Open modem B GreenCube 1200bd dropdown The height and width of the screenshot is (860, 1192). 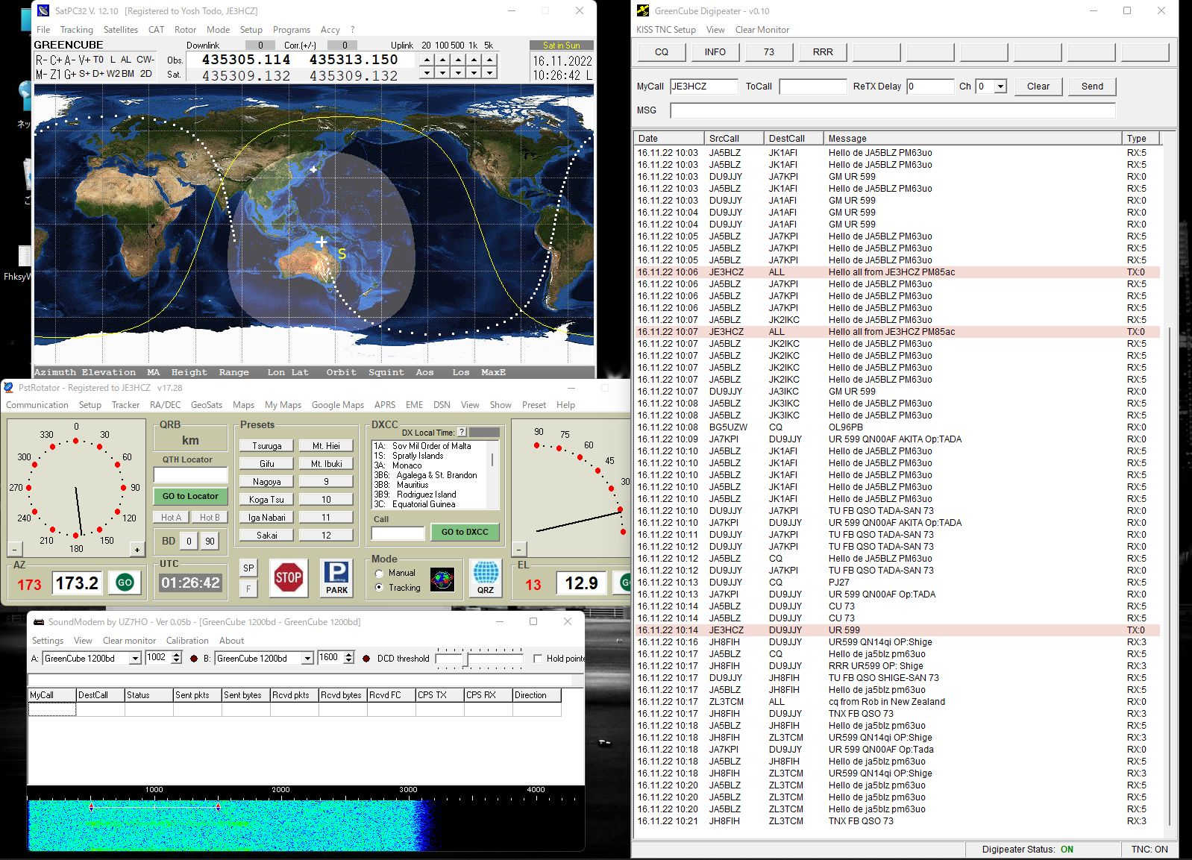pyautogui.click(x=307, y=659)
